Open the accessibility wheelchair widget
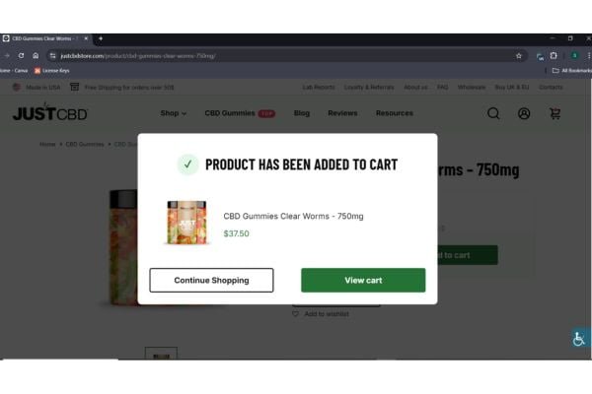 pyautogui.click(x=579, y=338)
